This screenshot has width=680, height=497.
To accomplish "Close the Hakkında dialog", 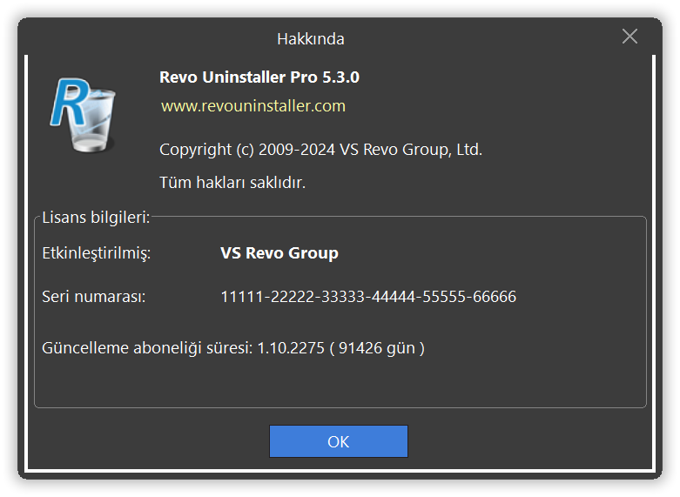I will pyautogui.click(x=630, y=37).
